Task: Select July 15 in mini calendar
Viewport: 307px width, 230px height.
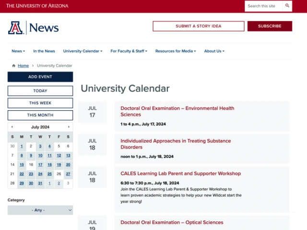Action: coord(22,165)
